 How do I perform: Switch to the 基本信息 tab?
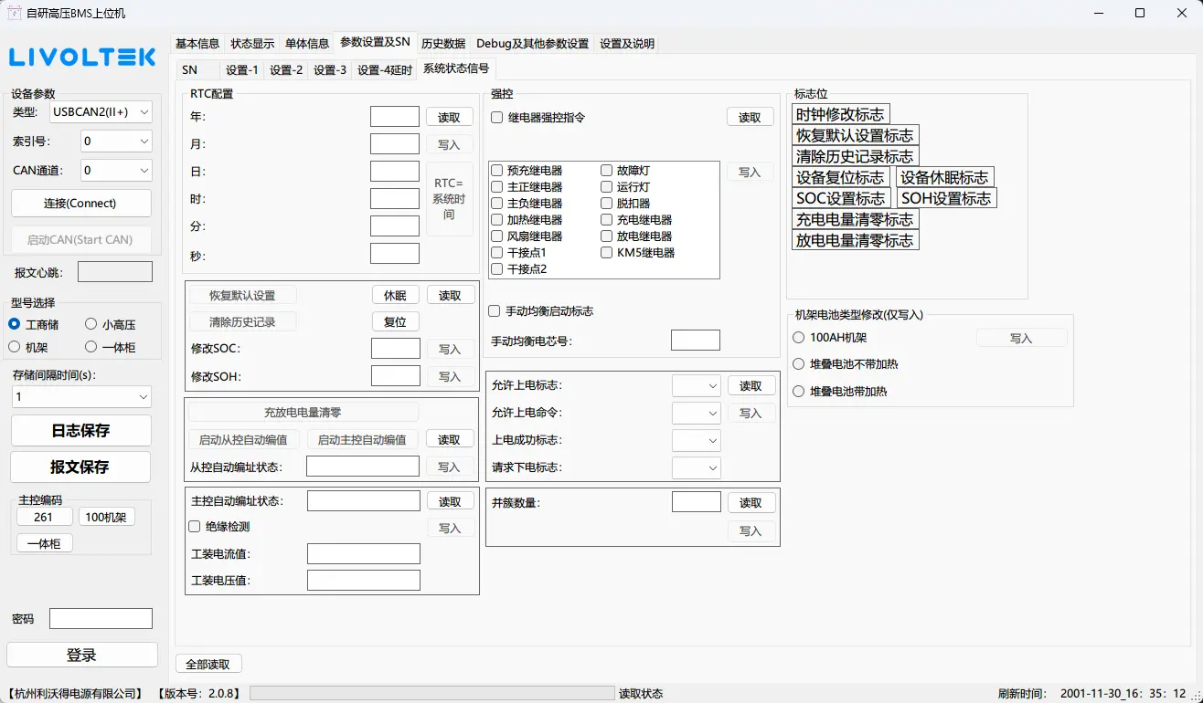tap(197, 44)
